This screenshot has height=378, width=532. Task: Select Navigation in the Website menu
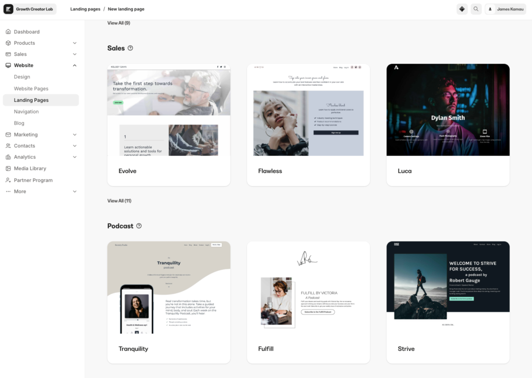pos(26,111)
